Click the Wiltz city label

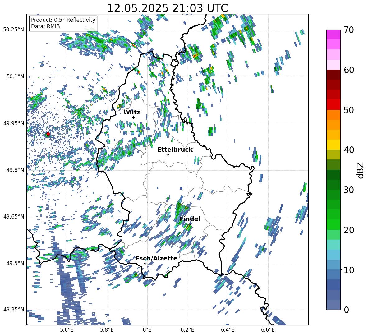[132, 113]
